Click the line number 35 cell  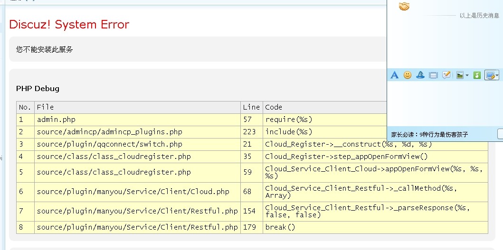(x=252, y=157)
